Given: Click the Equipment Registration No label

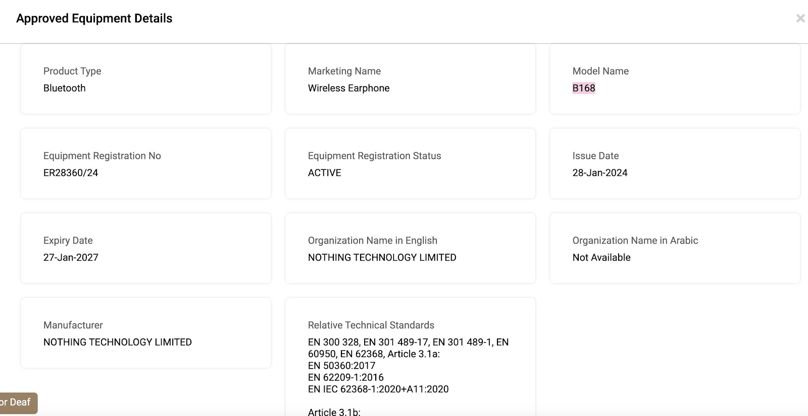Looking at the screenshot, I should [102, 156].
